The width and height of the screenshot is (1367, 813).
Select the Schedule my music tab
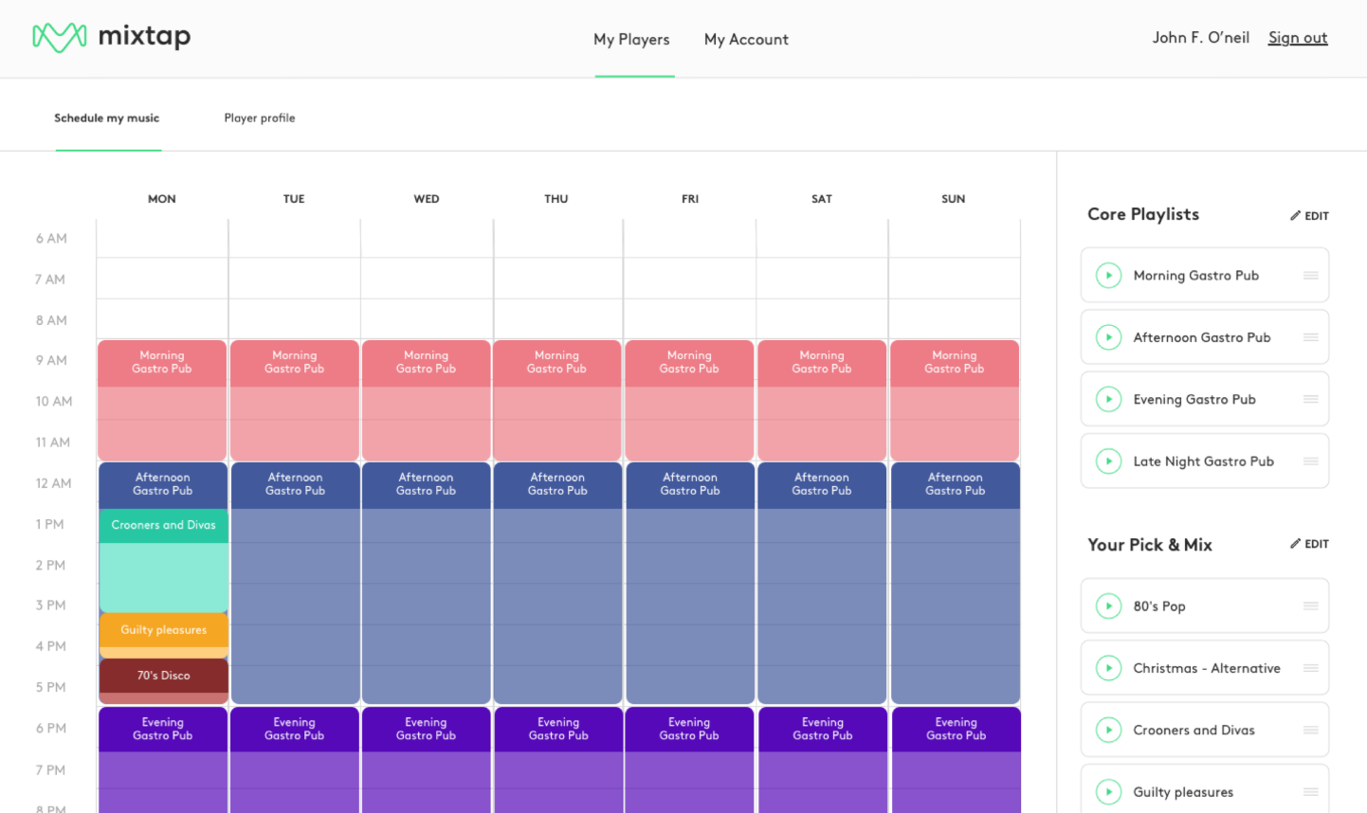[x=106, y=118]
